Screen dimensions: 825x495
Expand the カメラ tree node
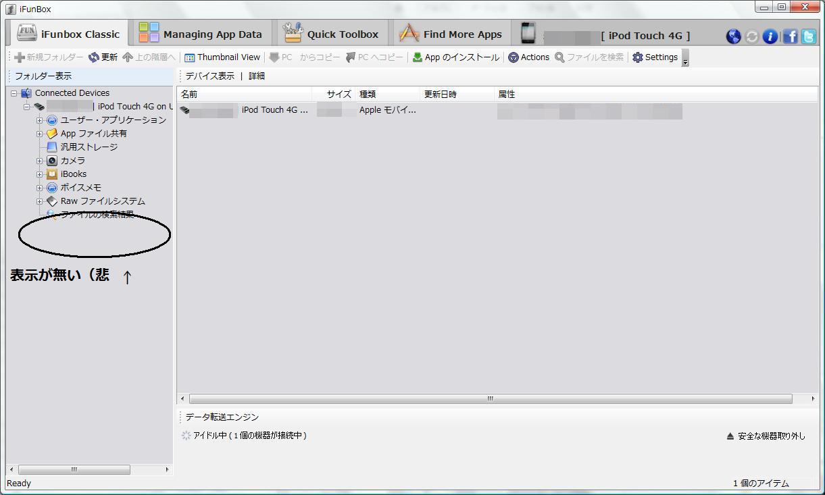(39, 161)
